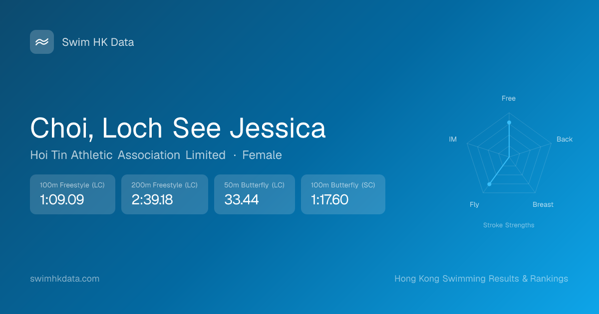Click Hong Kong Swimming Results & Rankings tagline
Viewport: 599px width, 314px height.
[481, 279]
